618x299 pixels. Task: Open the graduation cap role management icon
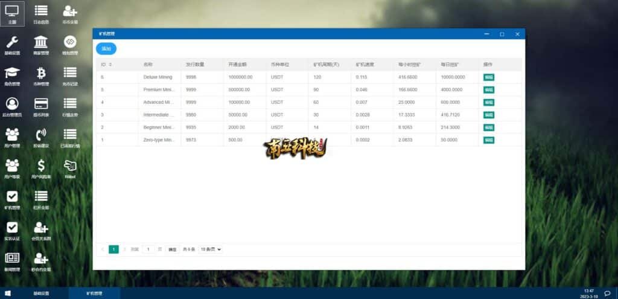[x=12, y=73]
